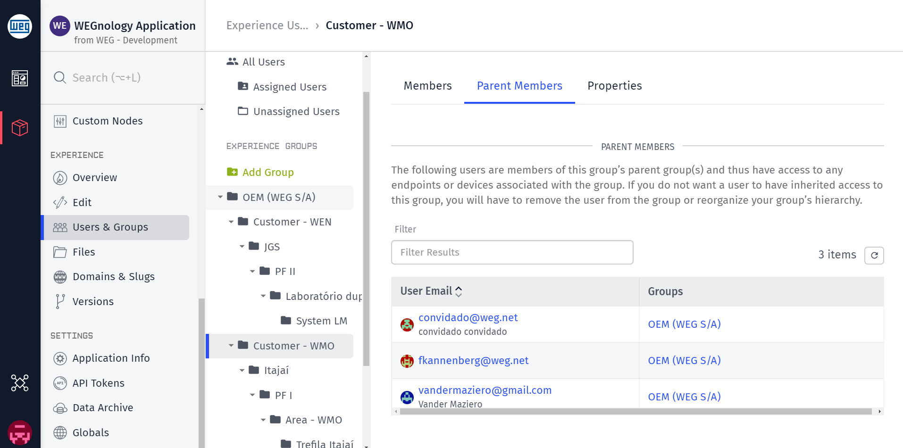Click the Assigned Users folder icon
Screen dimensions: 903x448
pyautogui.click(x=243, y=86)
